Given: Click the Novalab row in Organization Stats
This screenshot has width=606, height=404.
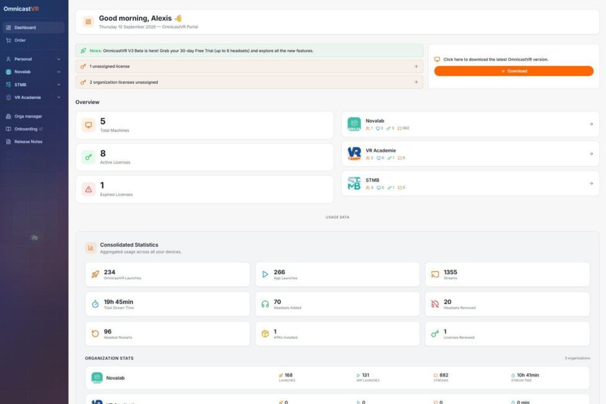Looking at the screenshot, I should click(337, 378).
